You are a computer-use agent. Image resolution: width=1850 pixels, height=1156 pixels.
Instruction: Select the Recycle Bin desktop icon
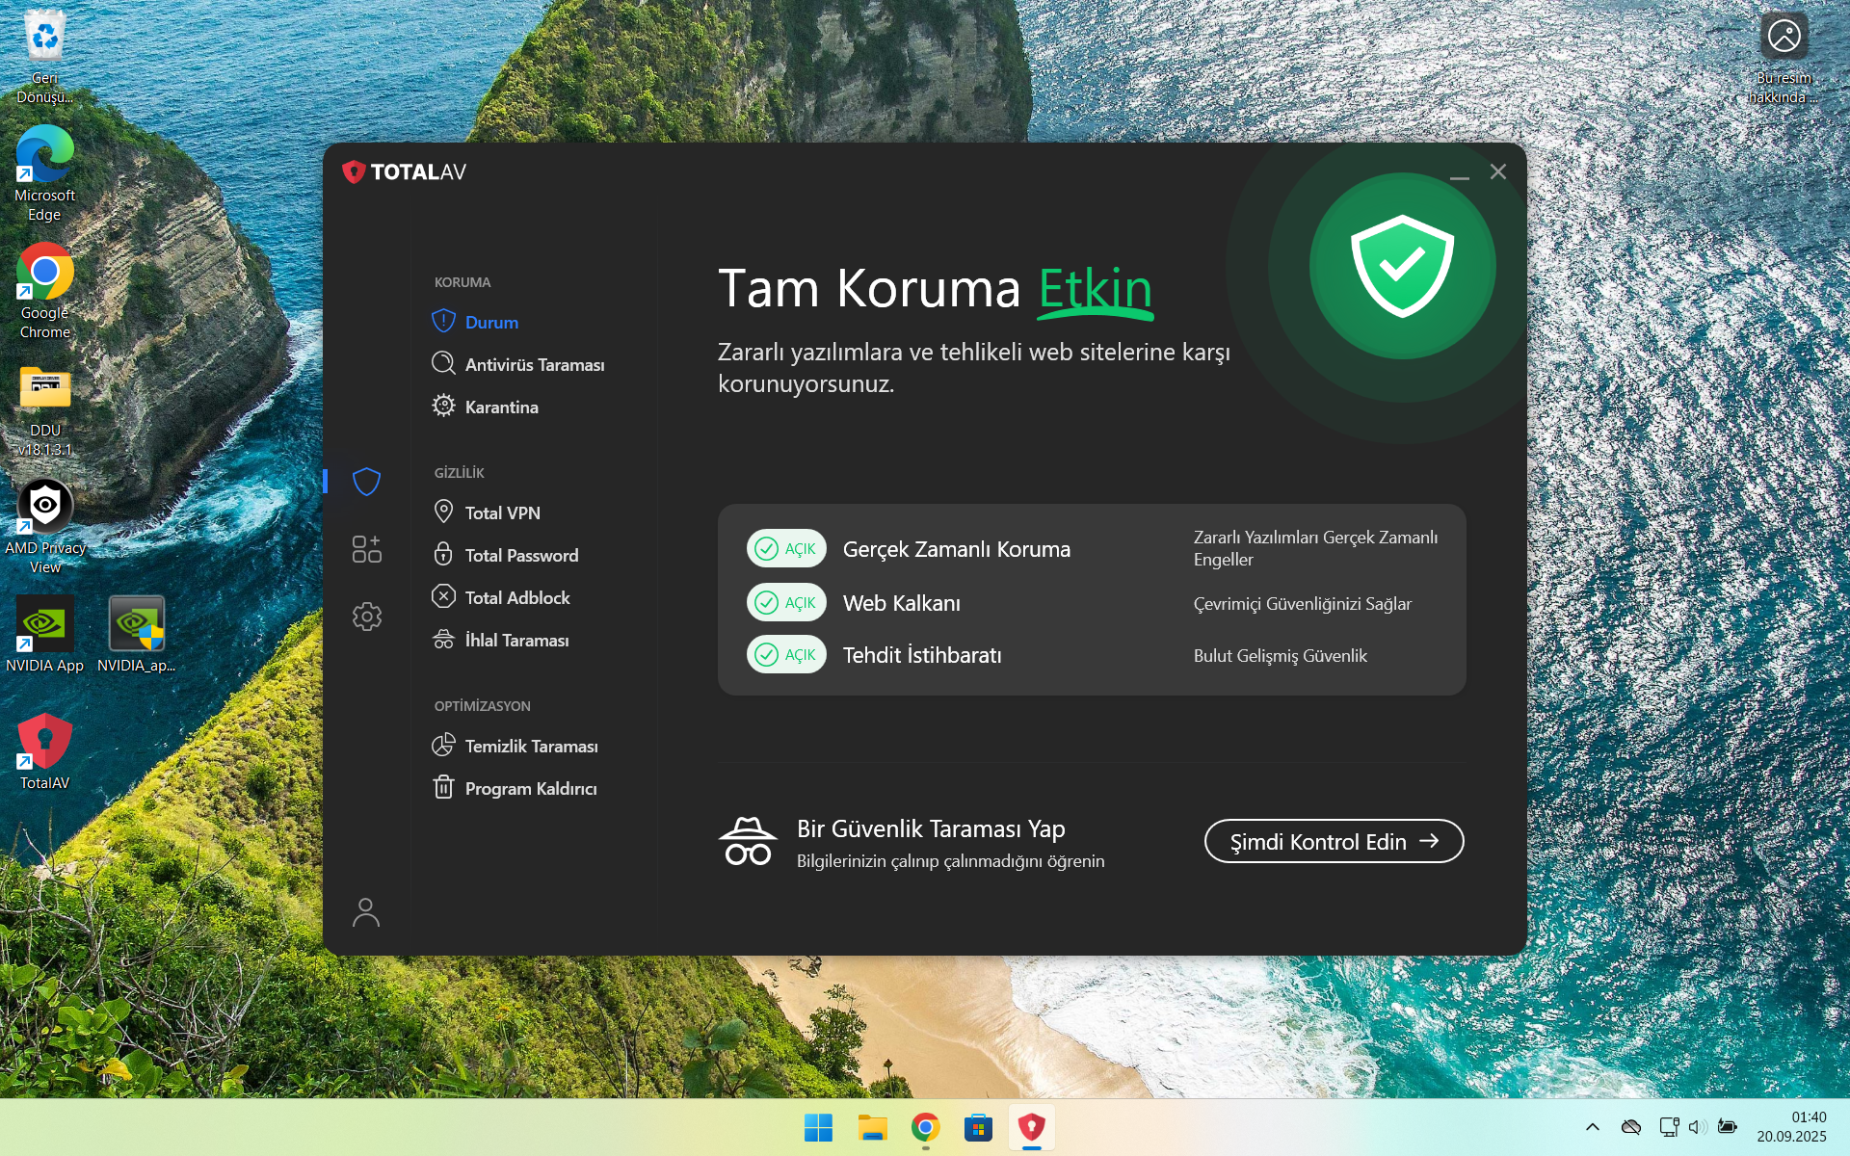point(44,56)
